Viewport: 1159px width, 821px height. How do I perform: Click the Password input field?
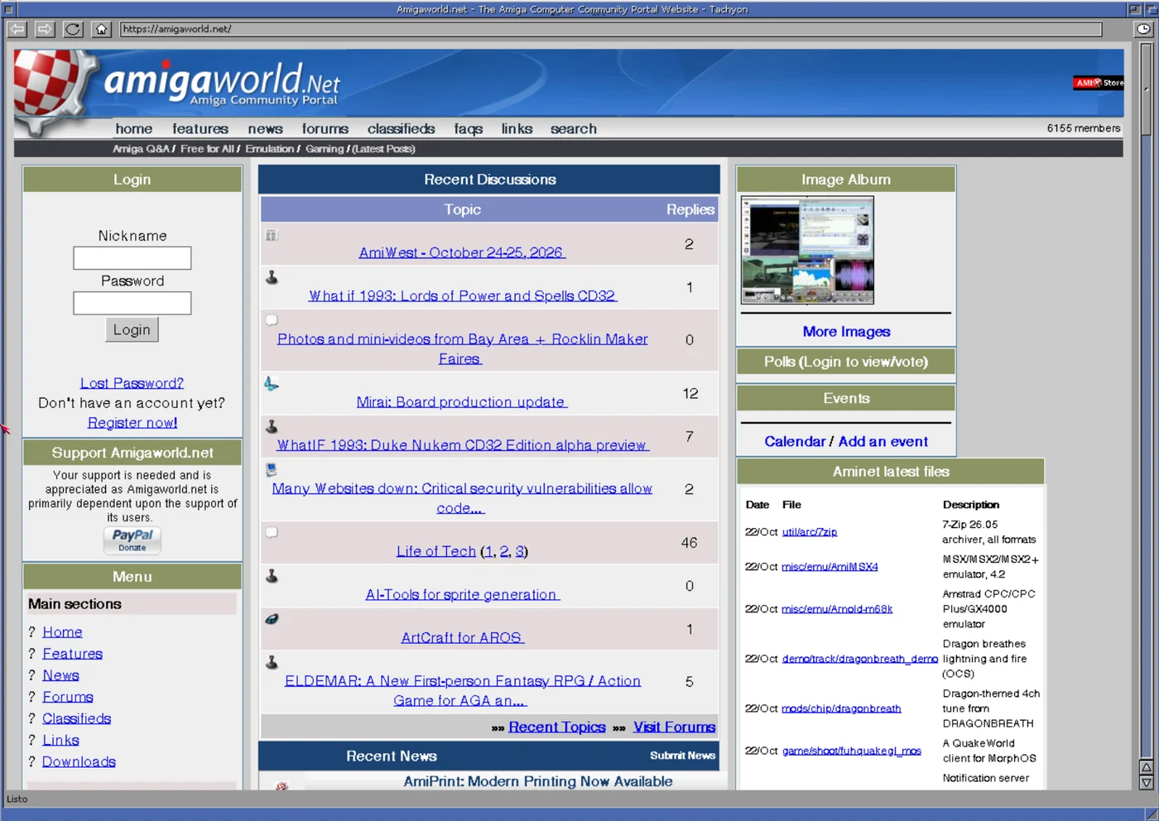coord(132,303)
